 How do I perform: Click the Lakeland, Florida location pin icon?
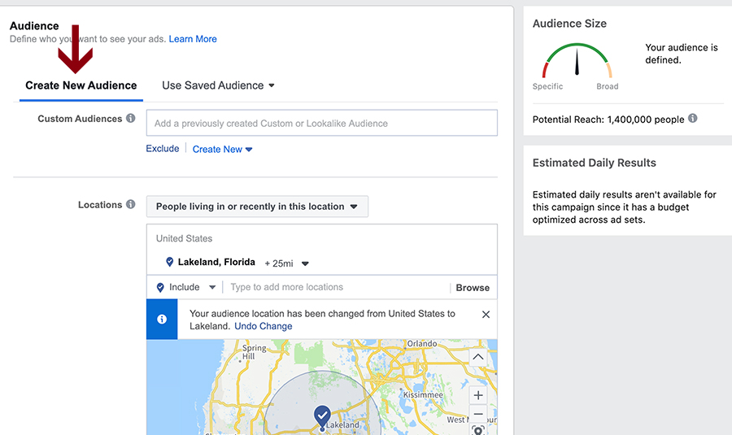tap(169, 262)
